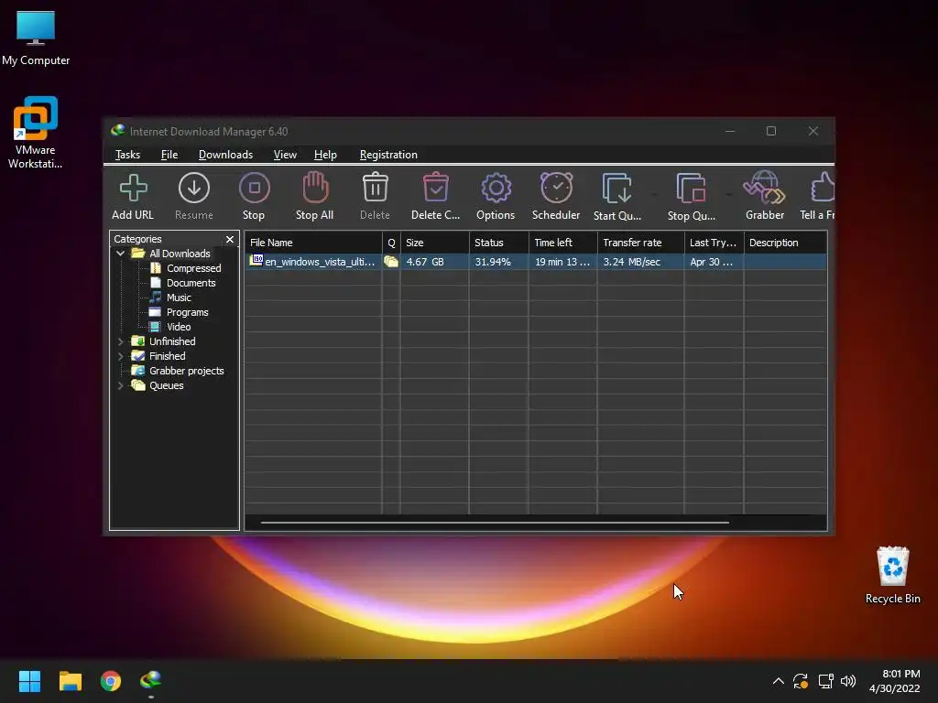Sort by the Time left column header

coord(563,243)
